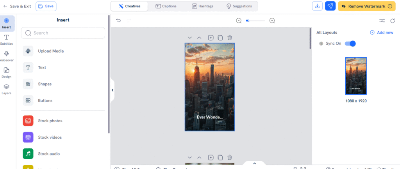This screenshot has height=169, width=400.
Task: Click the Sync On info icon
Action: 321,44
